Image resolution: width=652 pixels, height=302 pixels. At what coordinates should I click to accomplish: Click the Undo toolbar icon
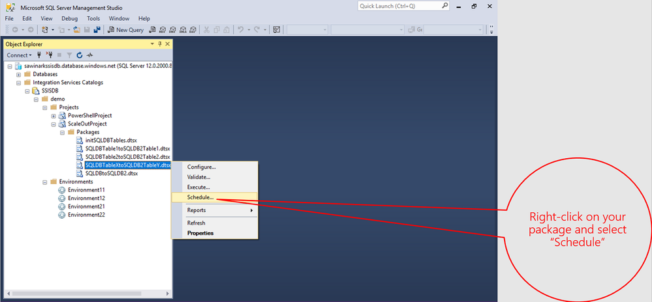241,30
